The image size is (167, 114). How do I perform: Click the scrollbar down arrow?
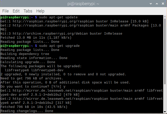click(165, 112)
